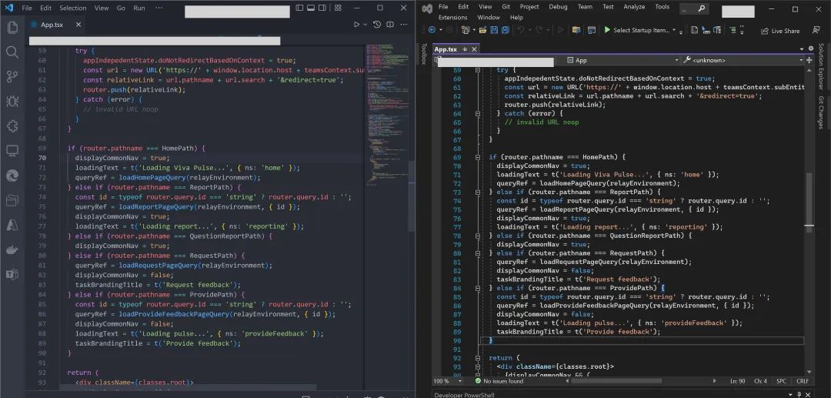Open the search box in Visual Studio

[694, 8]
